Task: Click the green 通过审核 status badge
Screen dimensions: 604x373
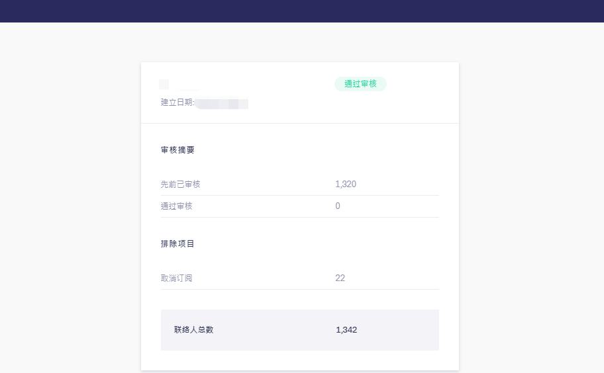Action: click(x=360, y=84)
